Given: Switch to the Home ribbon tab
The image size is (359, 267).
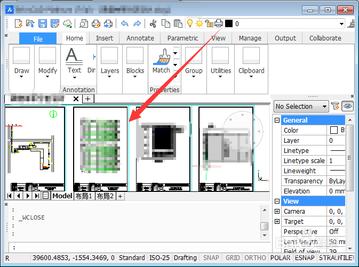Looking at the screenshot, I should click(x=74, y=38).
